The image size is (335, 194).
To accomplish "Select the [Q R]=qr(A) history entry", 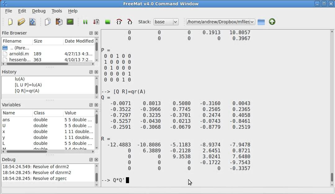I will (x=27, y=91).
